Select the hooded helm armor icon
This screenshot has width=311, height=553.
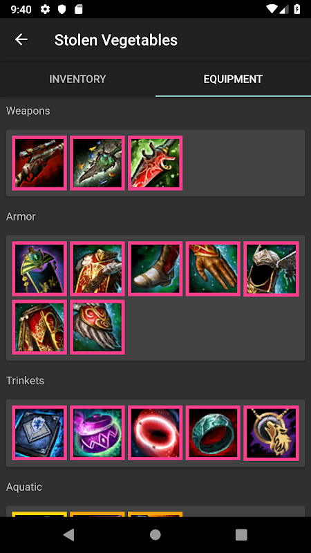[x=271, y=269]
